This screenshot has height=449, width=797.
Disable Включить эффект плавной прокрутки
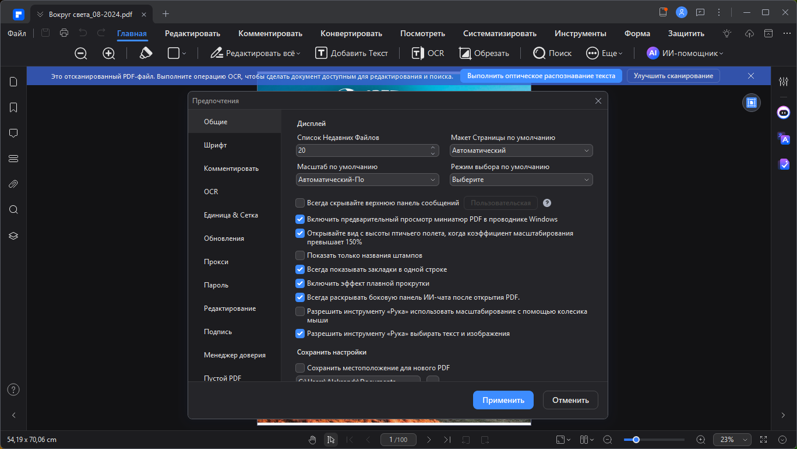(x=300, y=283)
